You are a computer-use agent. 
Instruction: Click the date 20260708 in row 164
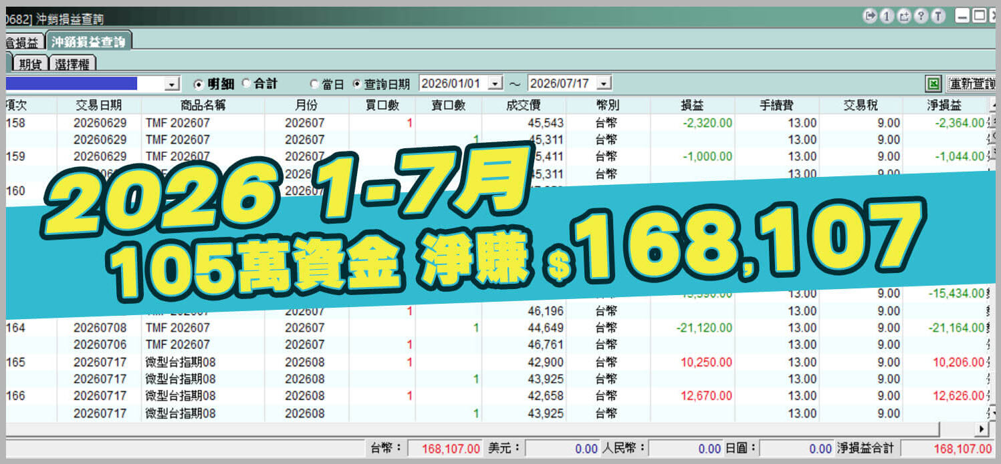coord(100,328)
